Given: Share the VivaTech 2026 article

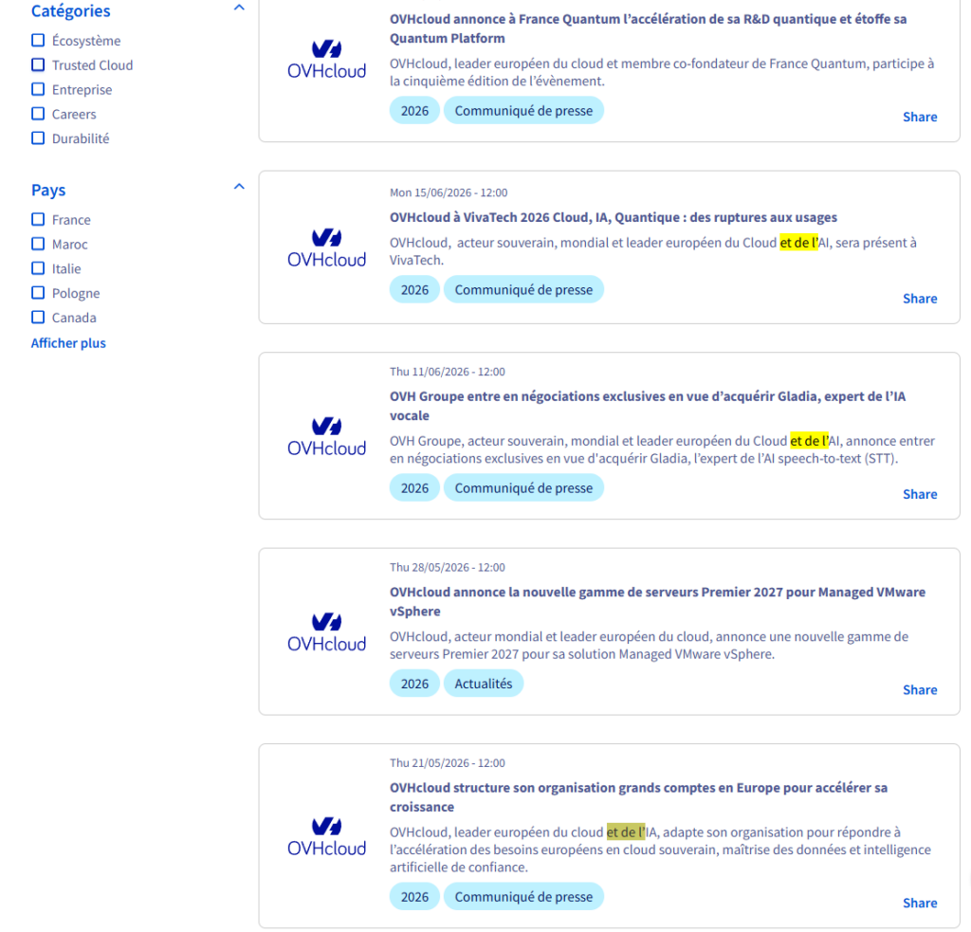Looking at the screenshot, I should click(920, 299).
